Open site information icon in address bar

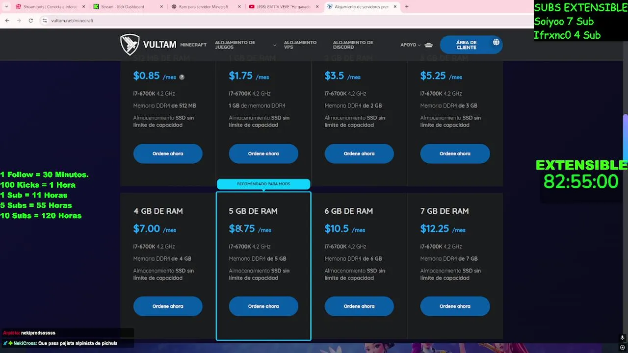[x=44, y=21]
